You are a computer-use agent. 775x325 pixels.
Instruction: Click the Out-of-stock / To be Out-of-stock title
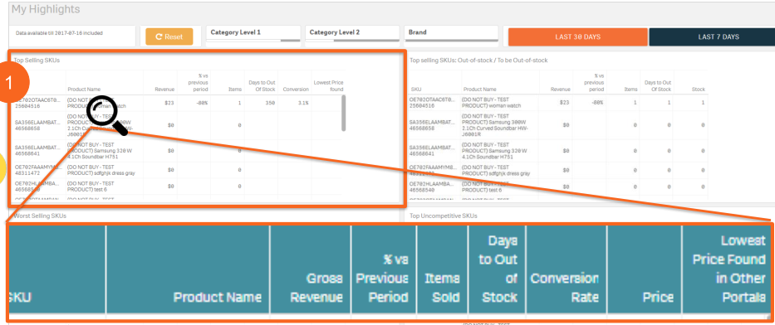coord(478,61)
